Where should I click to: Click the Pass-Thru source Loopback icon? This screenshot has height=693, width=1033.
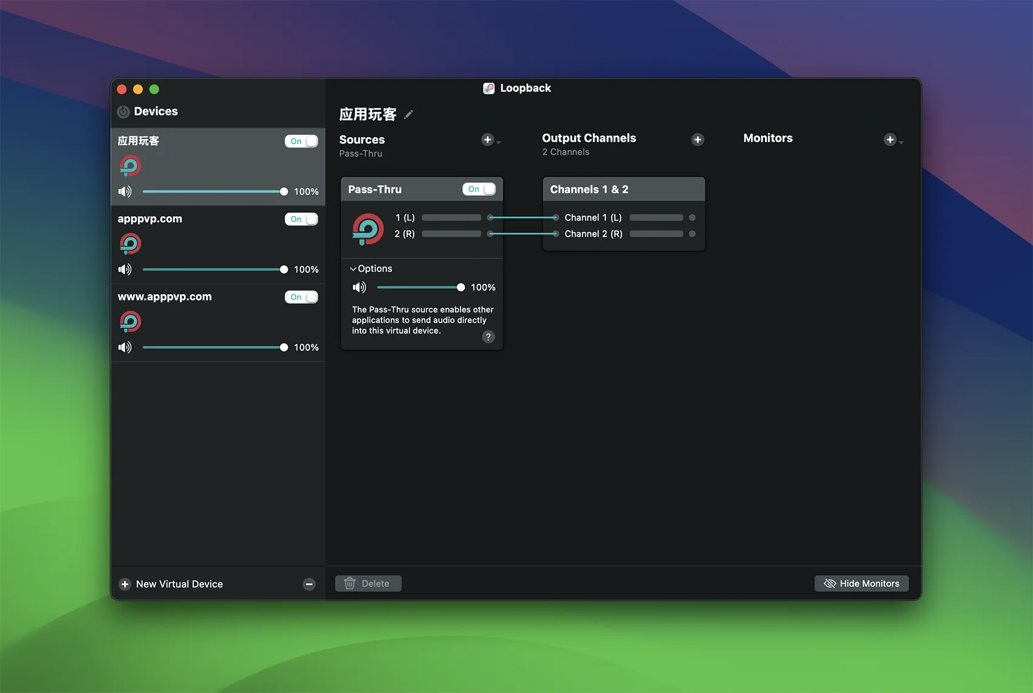(368, 229)
